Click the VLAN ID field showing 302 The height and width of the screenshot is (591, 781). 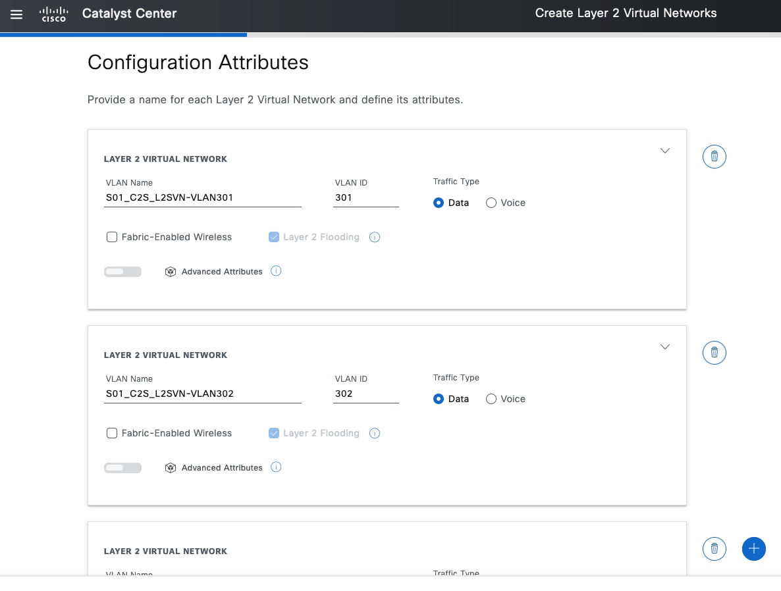[366, 394]
